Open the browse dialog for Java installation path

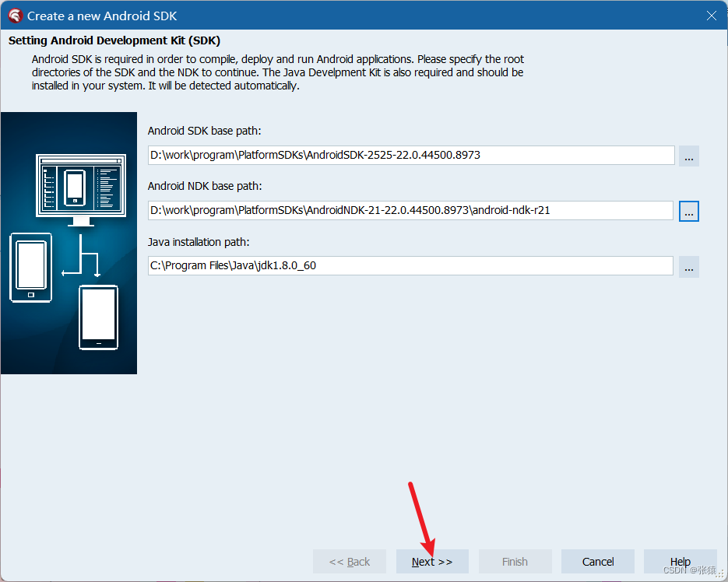coord(688,265)
